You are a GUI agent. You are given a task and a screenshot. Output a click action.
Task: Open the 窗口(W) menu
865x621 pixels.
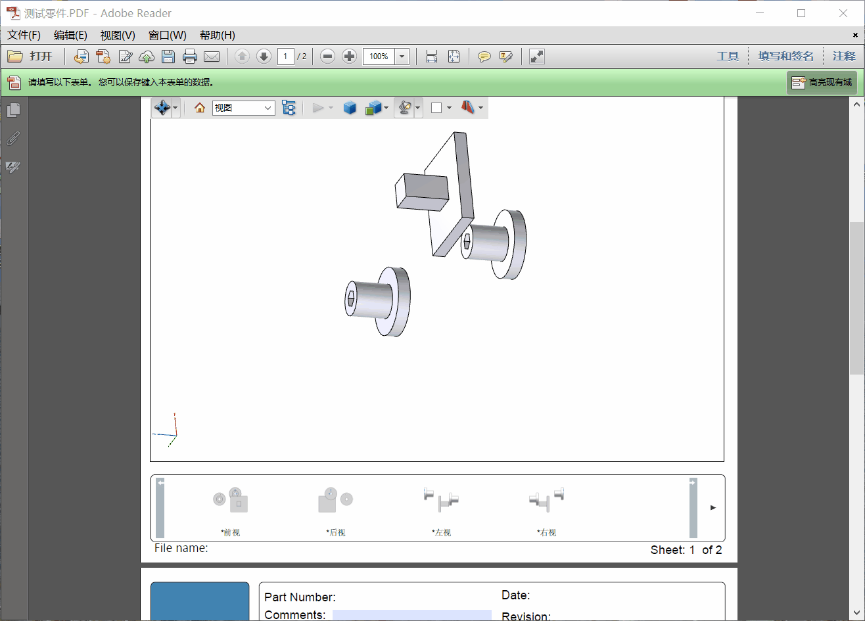[x=167, y=35]
